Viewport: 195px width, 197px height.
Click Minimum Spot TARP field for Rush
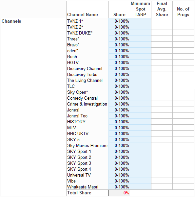pos(141,57)
